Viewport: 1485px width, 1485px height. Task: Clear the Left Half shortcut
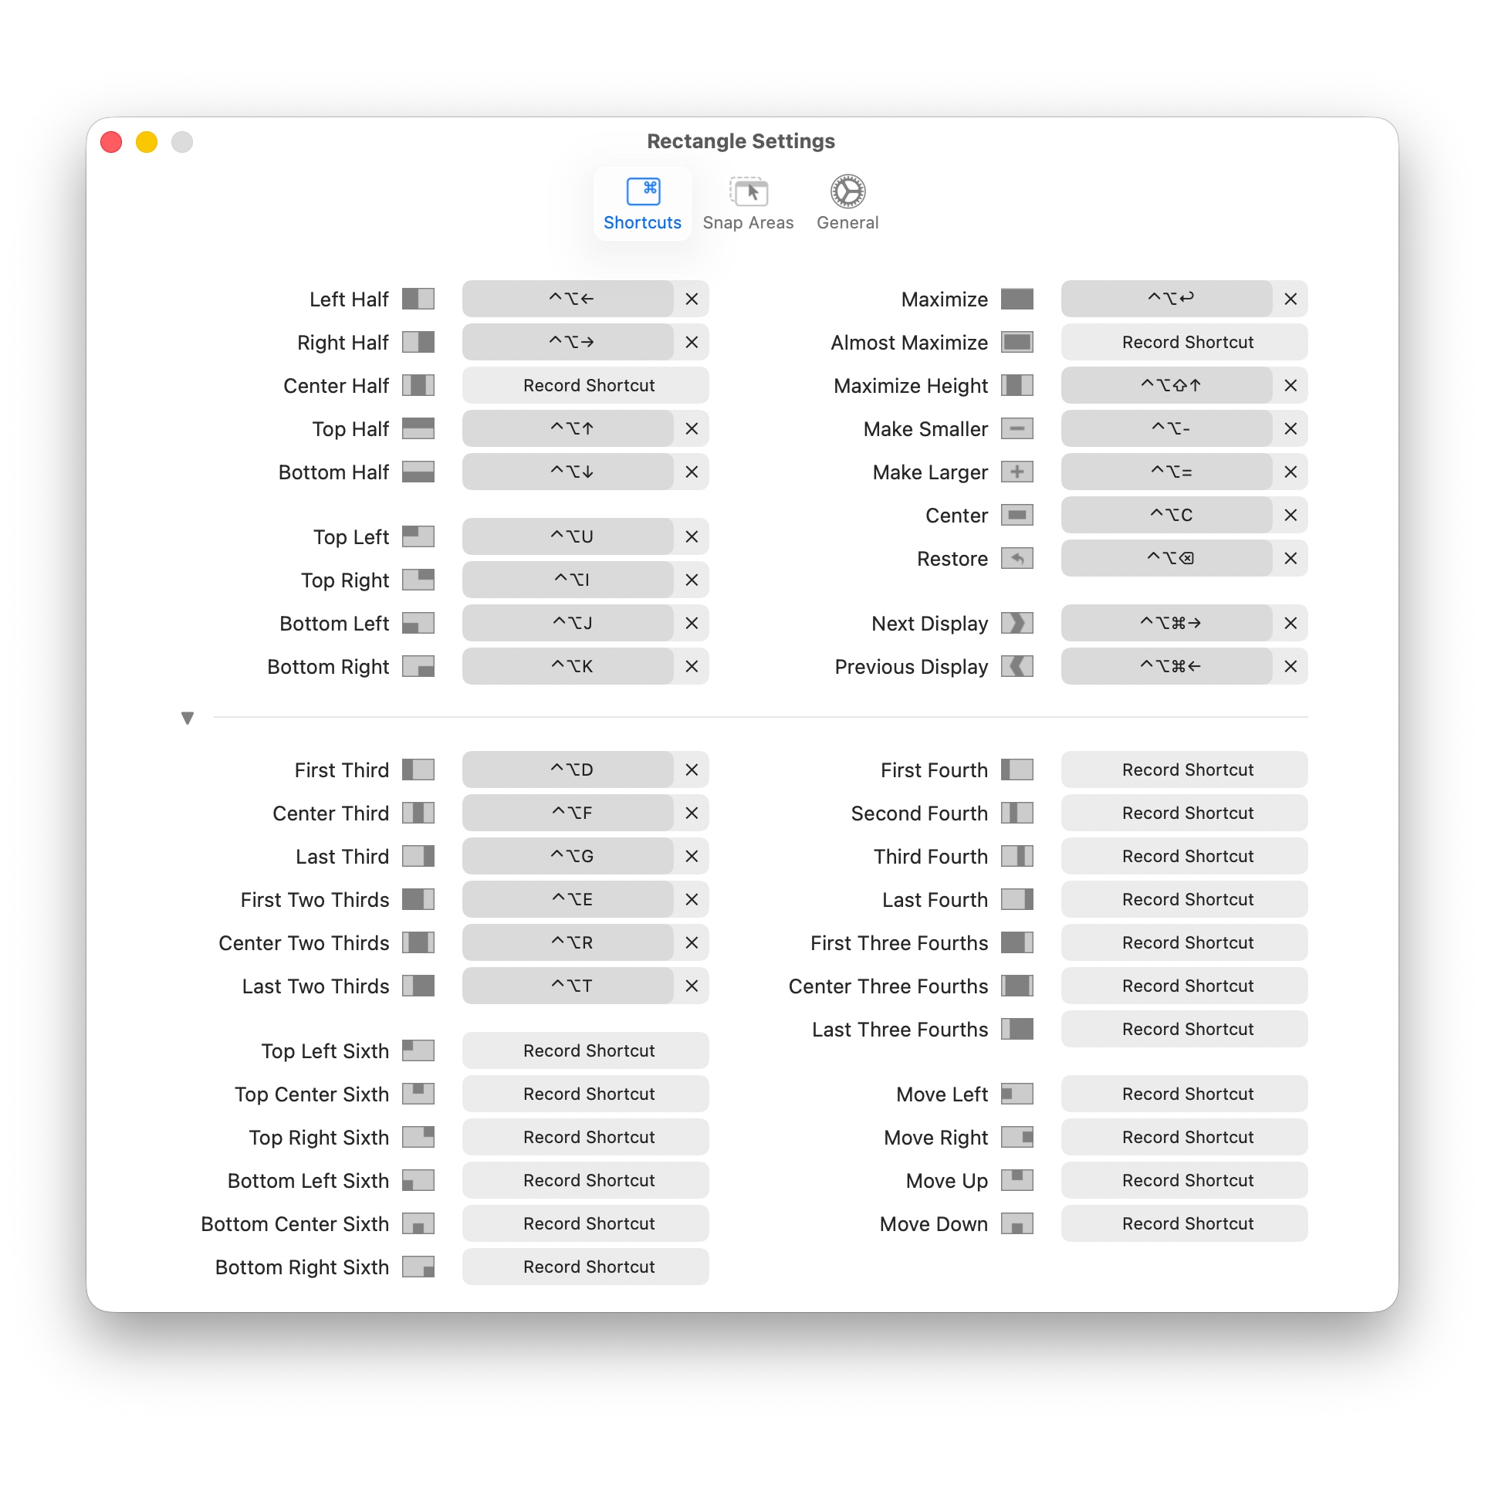click(x=691, y=299)
